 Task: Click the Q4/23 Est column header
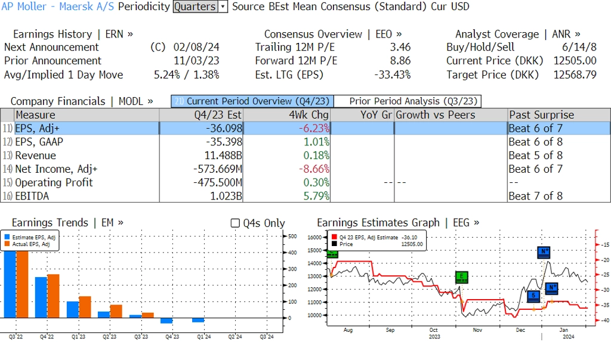(201, 115)
